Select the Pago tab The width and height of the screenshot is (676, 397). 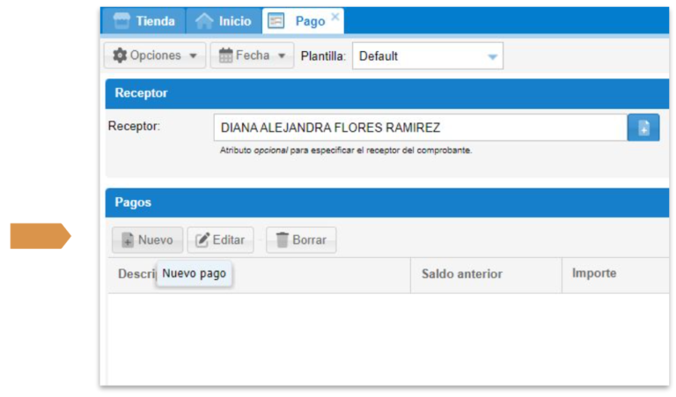point(302,21)
